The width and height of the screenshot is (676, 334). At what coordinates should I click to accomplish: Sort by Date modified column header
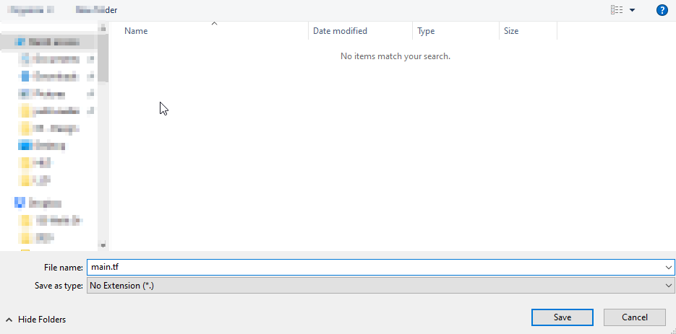[360, 31]
